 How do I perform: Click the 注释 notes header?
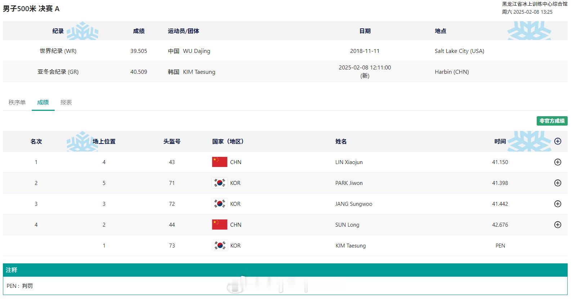pos(285,270)
